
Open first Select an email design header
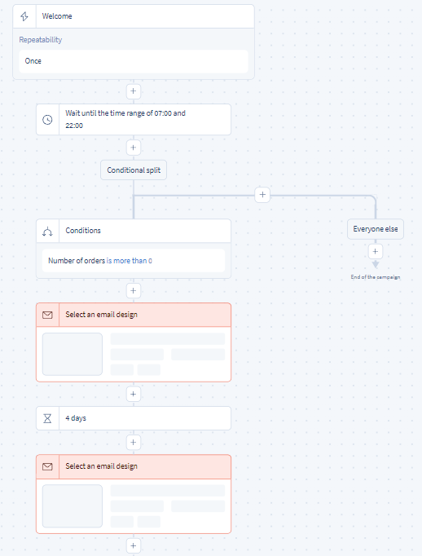[x=134, y=315]
